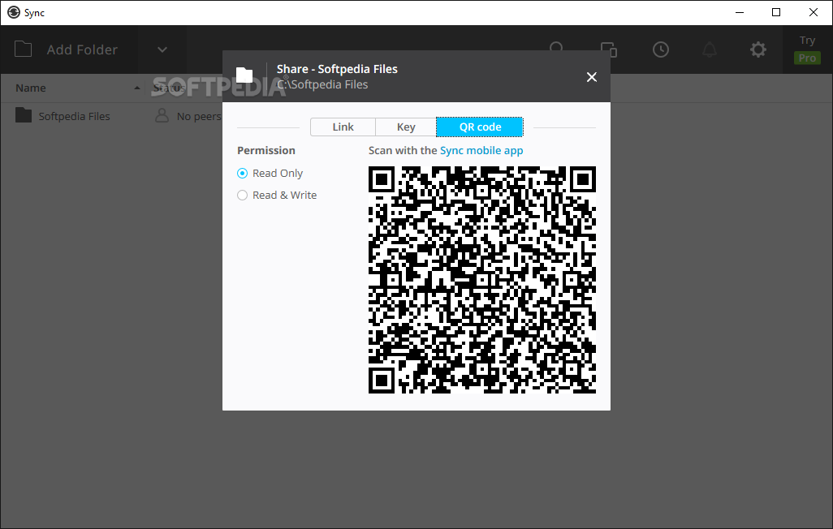
Task: Open the settings gear icon
Action: (x=758, y=49)
